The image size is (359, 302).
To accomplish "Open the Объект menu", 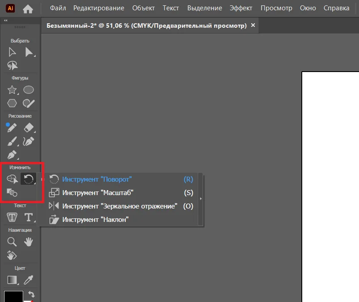I will click(x=144, y=8).
